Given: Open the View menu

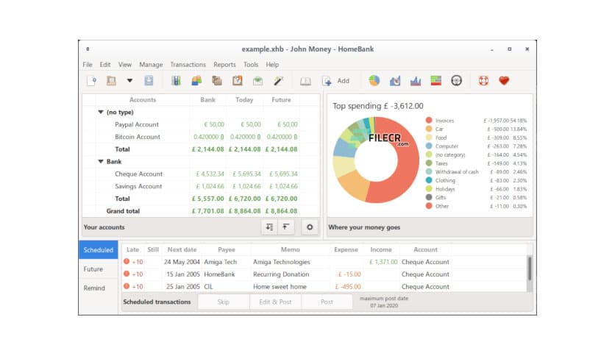Looking at the screenshot, I should (125, 64).
